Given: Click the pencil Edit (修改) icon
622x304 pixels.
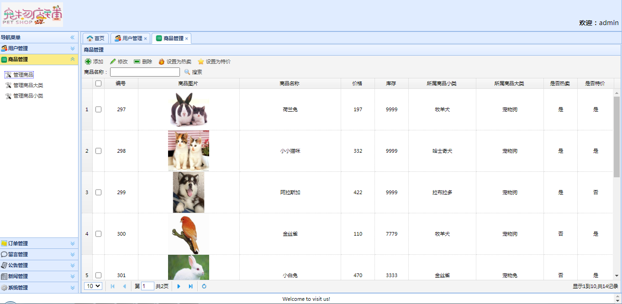Looking at the screenshot, I should (x=113, y=62).
